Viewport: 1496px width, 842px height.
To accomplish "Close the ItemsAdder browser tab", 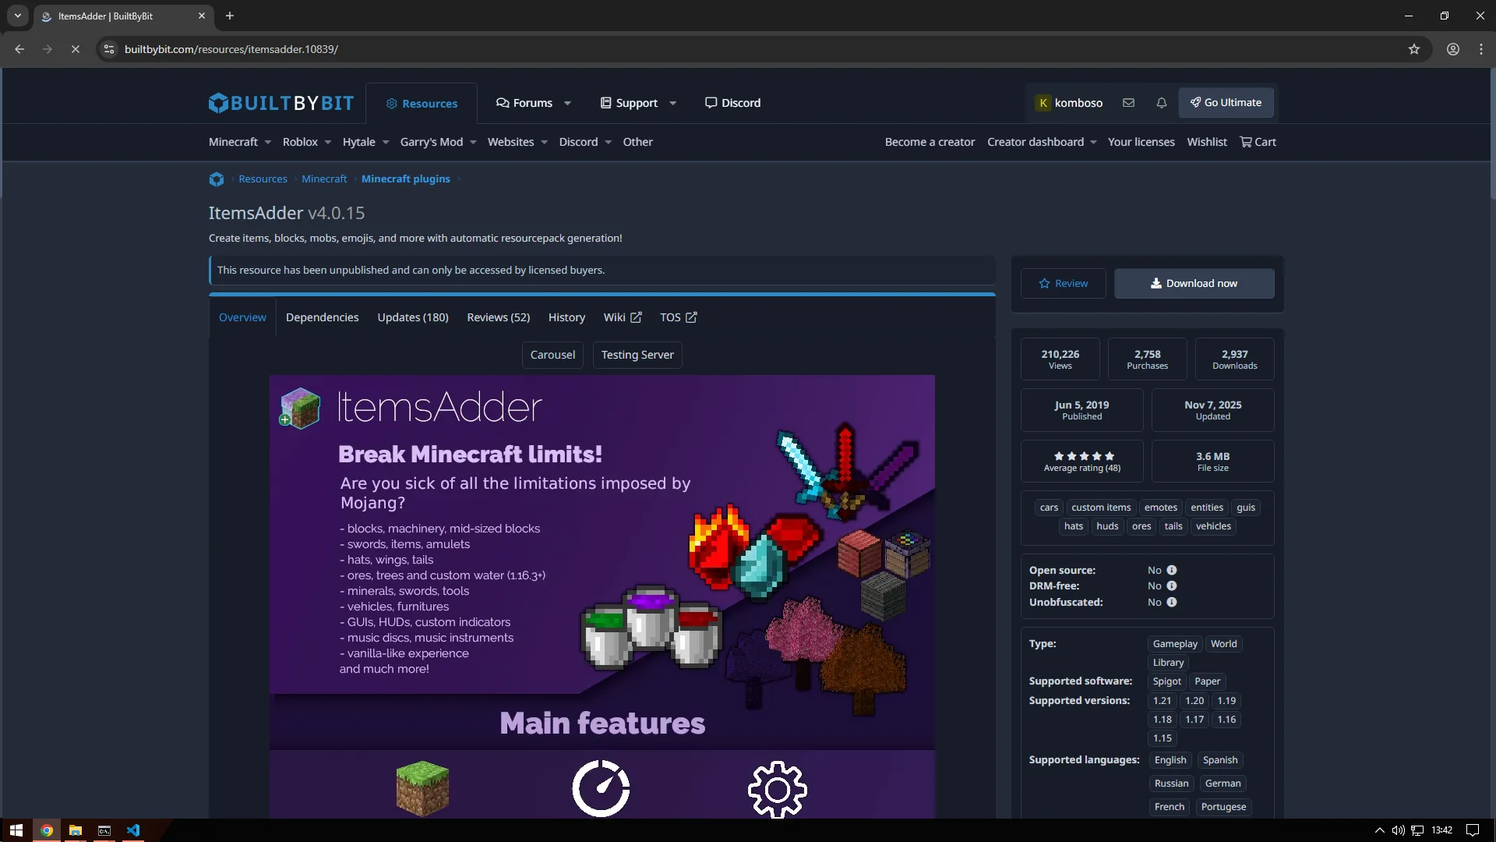I will click(x=202, y=16).
